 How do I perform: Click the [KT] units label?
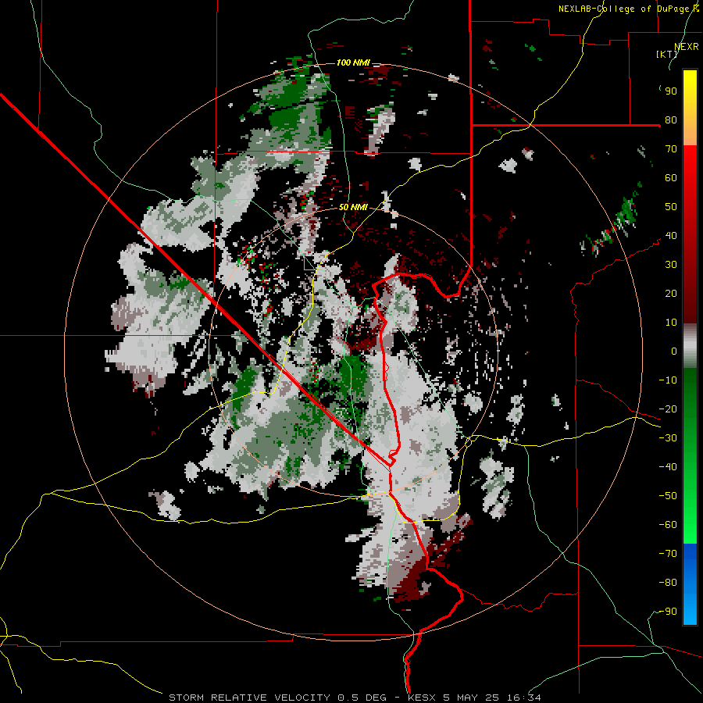[667, 54]
